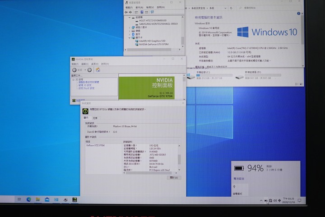325x217 pixels.
Task: Click the Forward button in NVIDIA Control Panel
Action: (89, 70)
